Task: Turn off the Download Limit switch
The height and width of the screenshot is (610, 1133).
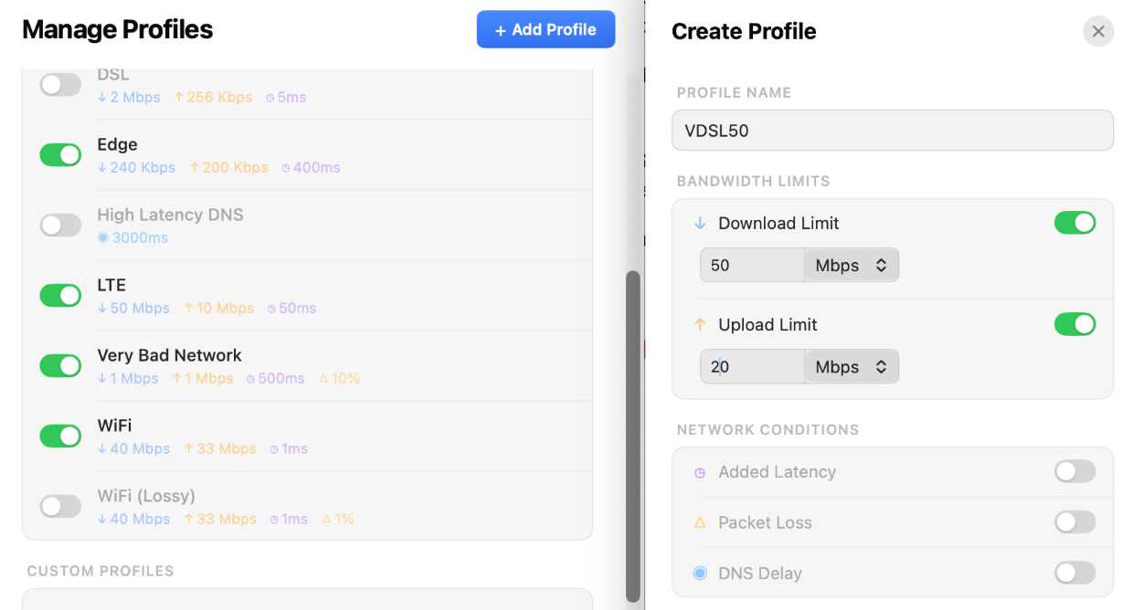Action: tap(1075, 223)
